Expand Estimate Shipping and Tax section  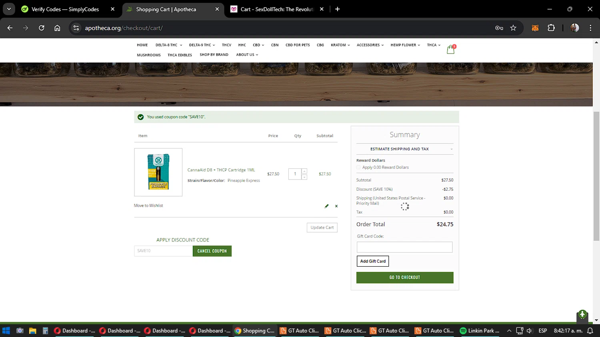pos(405,149)
